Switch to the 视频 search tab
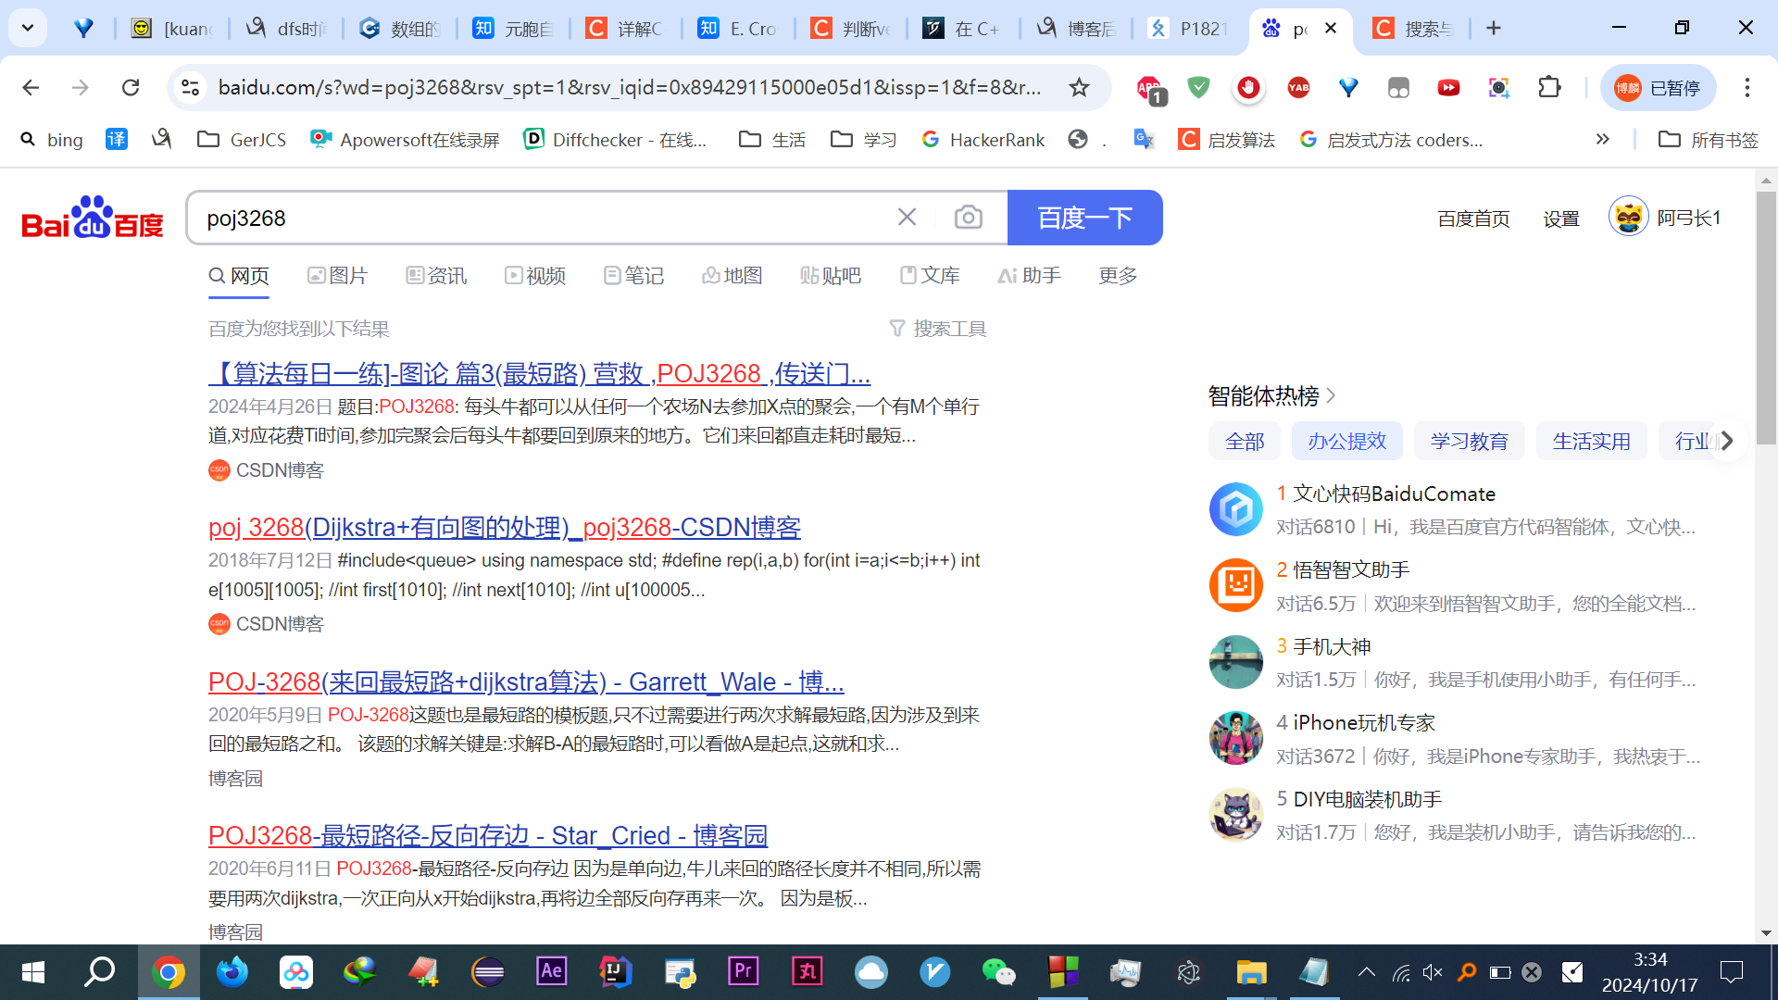Viewport: 1778px width, 1000px height. tap(535, 276)
